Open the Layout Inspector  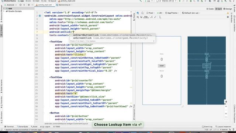pyautogui.click(x=223, y=127)
